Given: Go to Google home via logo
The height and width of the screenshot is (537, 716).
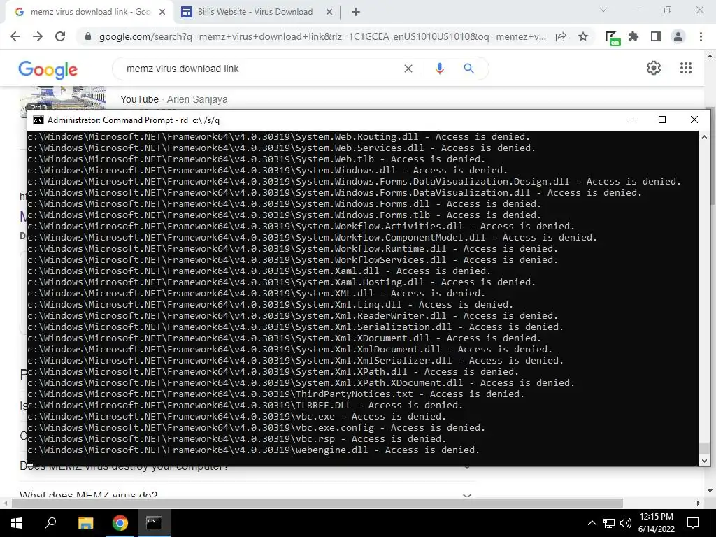Looking at the screenshot, I should pyautogui.click(x=48, y=69).
